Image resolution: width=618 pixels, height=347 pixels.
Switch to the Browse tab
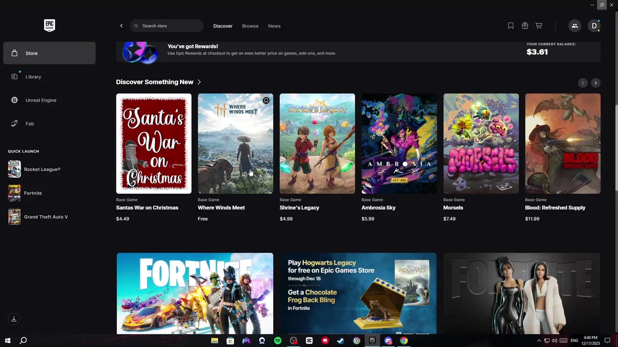coord(250,26)
